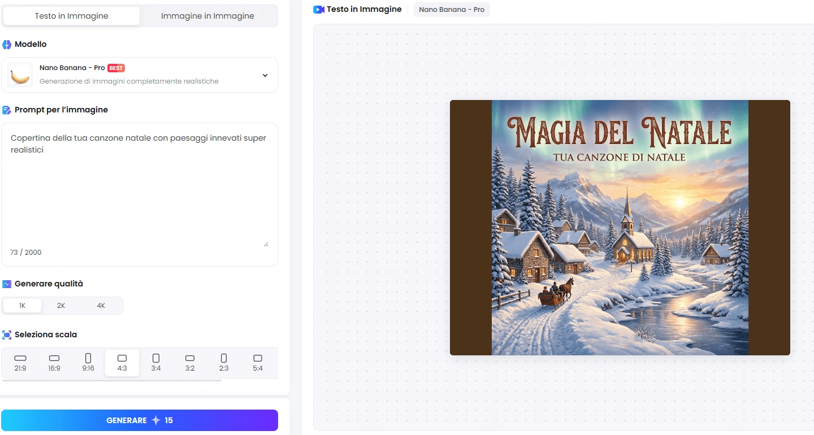
Task: Select the 3:2 aspect ratio option
Action: pyautogui.click(x=190, y=362)
